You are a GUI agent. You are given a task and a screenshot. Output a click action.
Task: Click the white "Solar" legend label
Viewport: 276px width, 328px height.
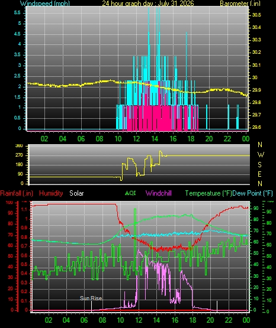tap(76, 193)
